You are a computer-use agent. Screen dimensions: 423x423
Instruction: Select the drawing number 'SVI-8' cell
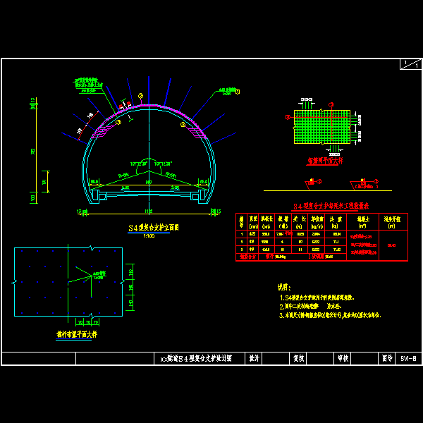pos(408,359)
